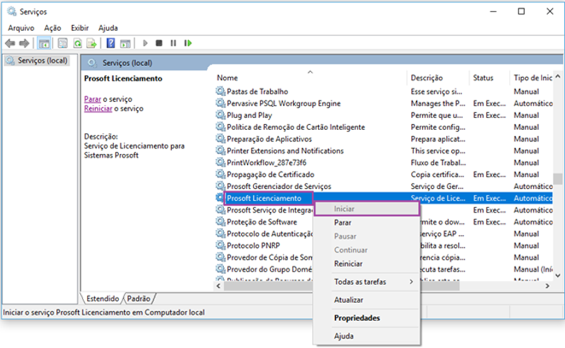Click gear icon of Pervasive PSQL Workgroup Engine
The image size is (565, 348).
click(x=220, y=103)
